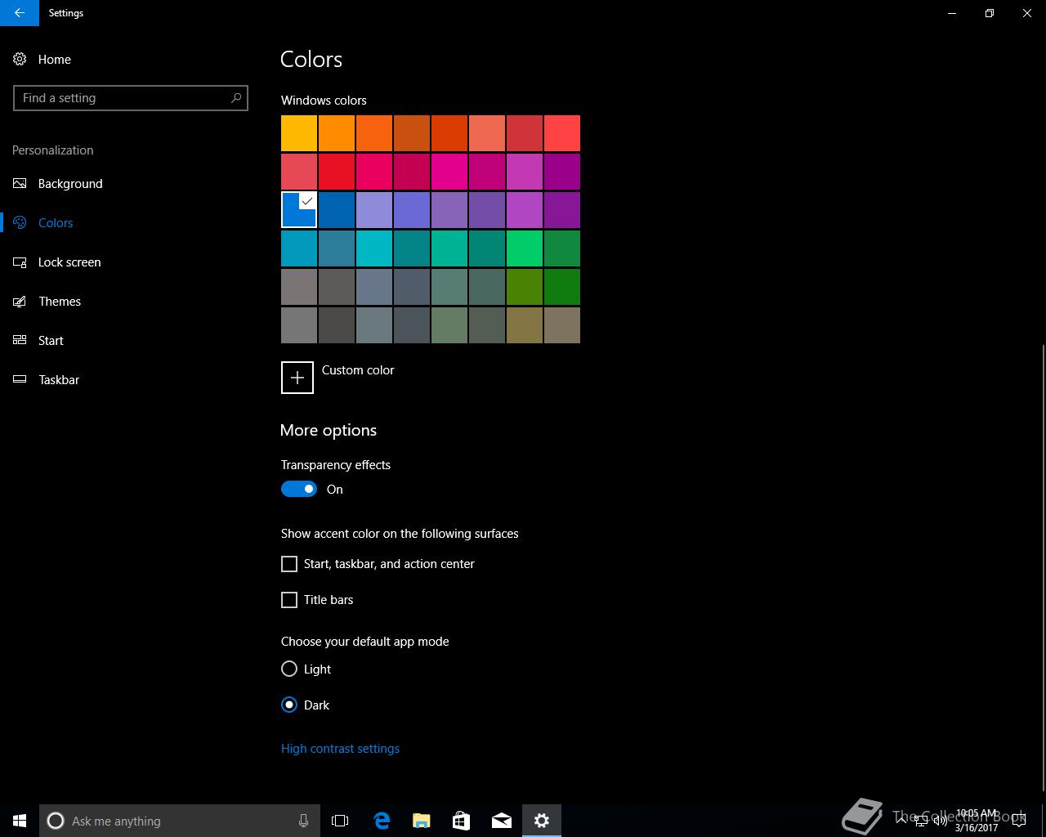This screenshot has width=1046, height=837.
Task: Select Light default app mode
Action: point(289,669)
